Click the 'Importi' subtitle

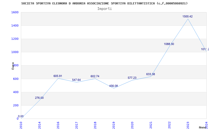point(104,9)
